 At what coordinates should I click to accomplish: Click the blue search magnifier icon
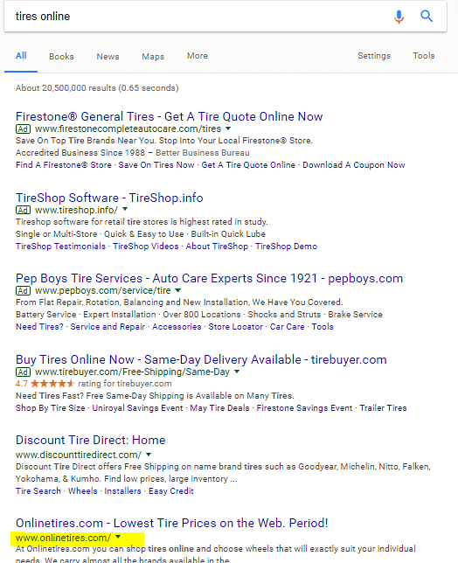427,16
